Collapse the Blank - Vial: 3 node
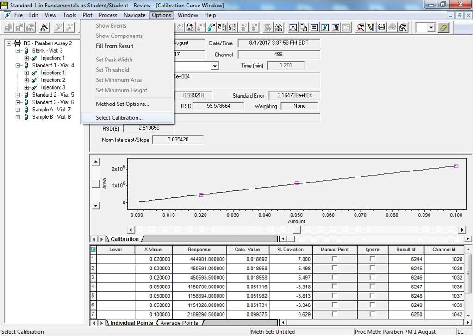The width and height of the screenshot is (473, 336). (18, 51)
